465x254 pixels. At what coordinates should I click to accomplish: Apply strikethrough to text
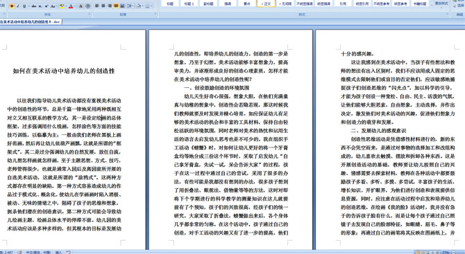[x=34, y=6]
